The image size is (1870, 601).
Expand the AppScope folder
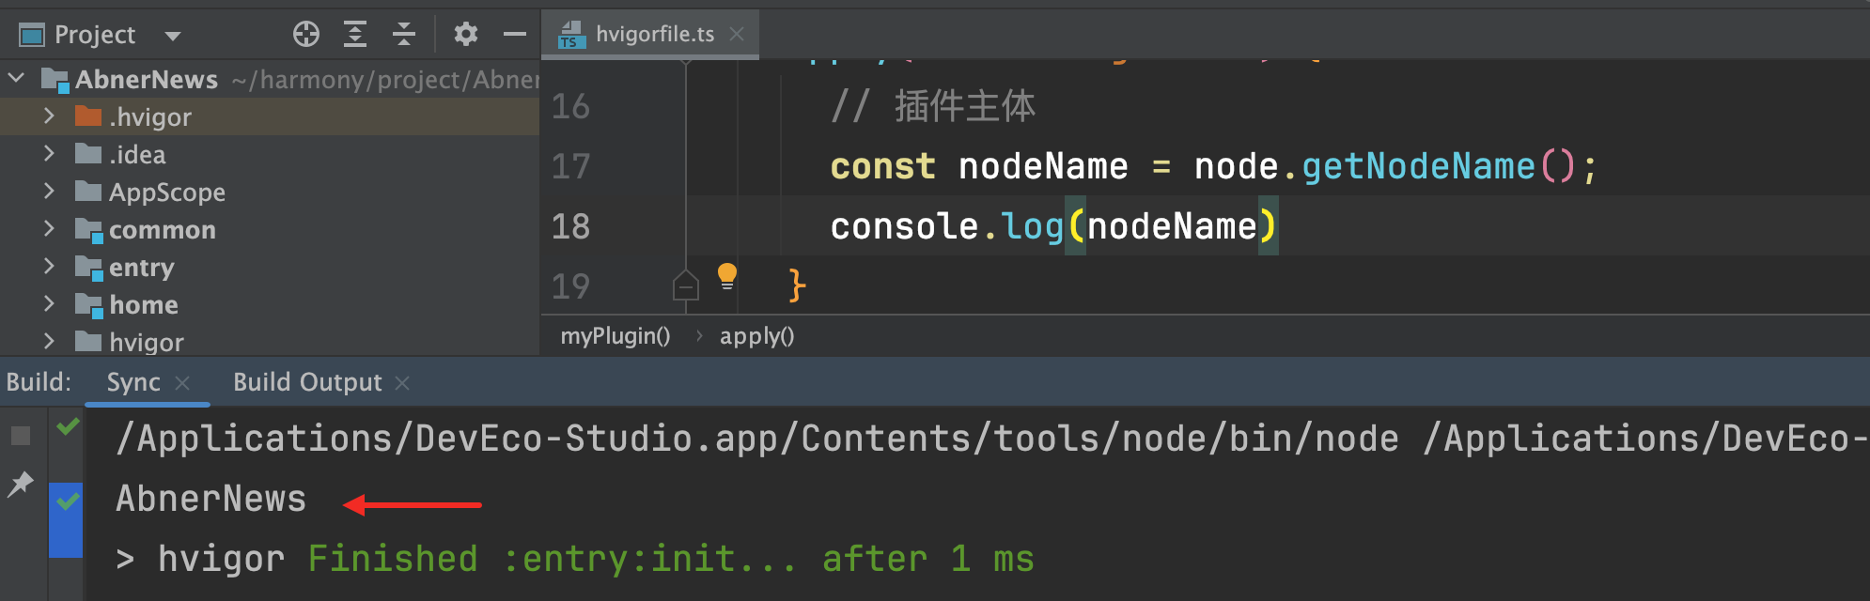click(49, 192)
